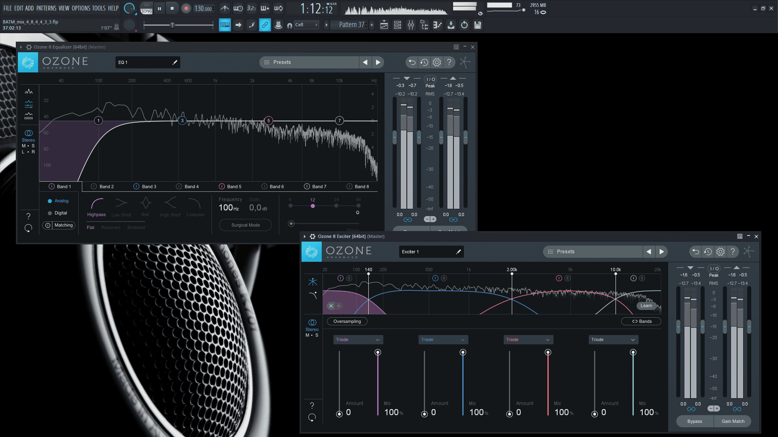Click the Bands link button
Screen dimensions: 778x437
click(x=641, y=321)
